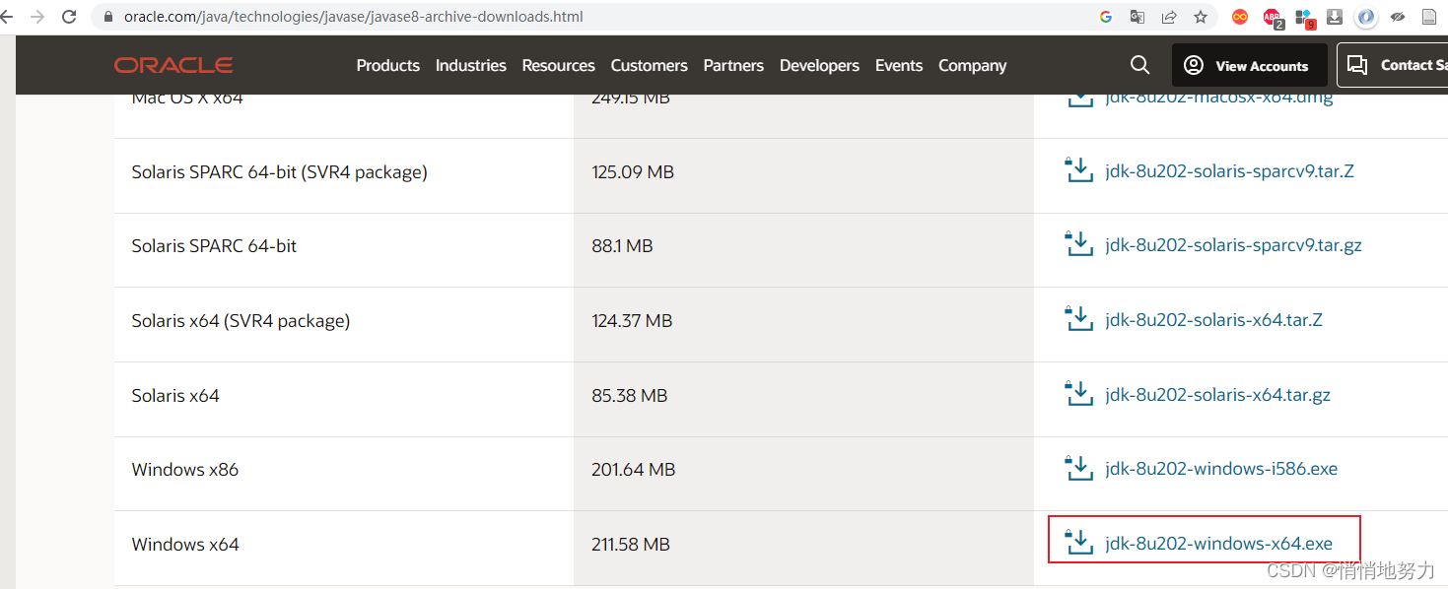Click the View Accounts button

(x=1249, y=65)
